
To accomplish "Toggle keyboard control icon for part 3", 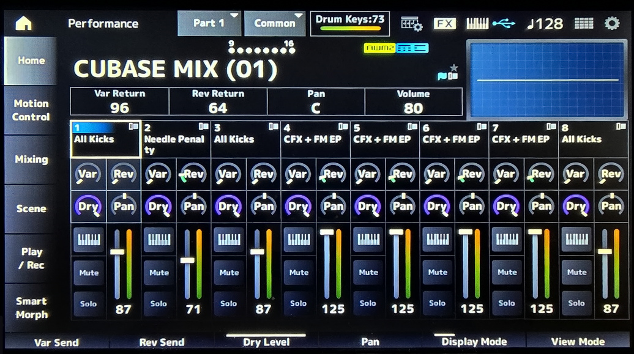I will [228, 240].
